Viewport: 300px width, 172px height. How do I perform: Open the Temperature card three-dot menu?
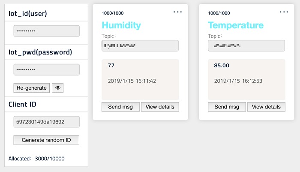tap(284, 12)
